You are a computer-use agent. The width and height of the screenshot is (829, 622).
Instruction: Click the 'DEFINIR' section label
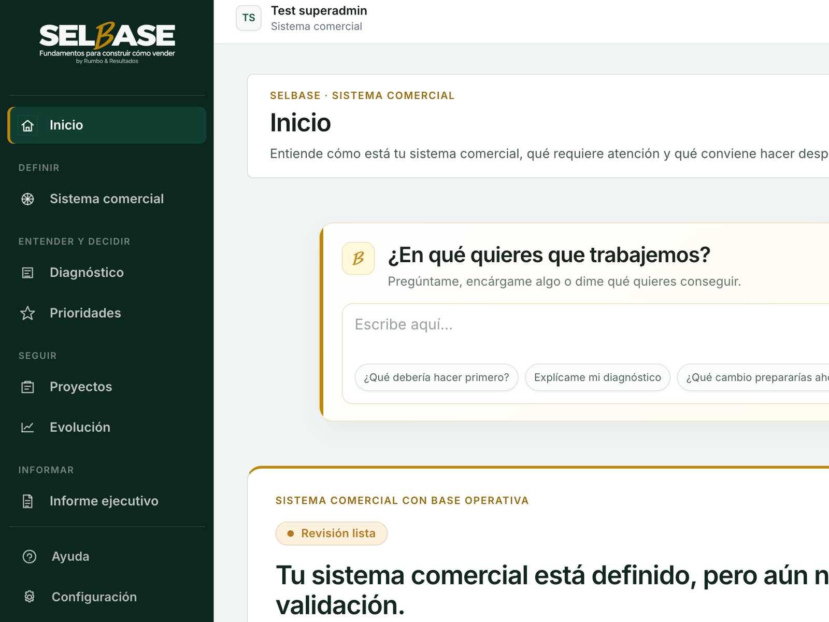[39, 168]
